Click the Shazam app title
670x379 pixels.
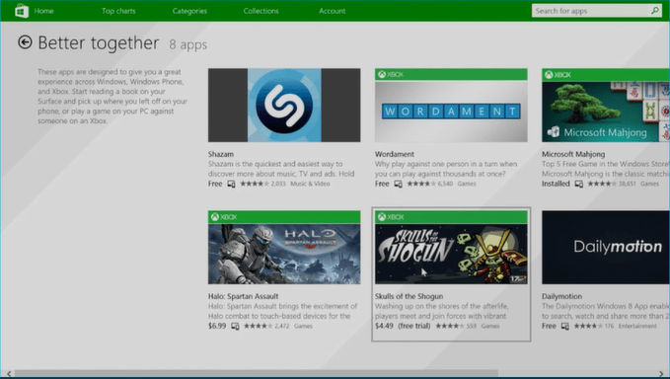[x=221, y=154]
